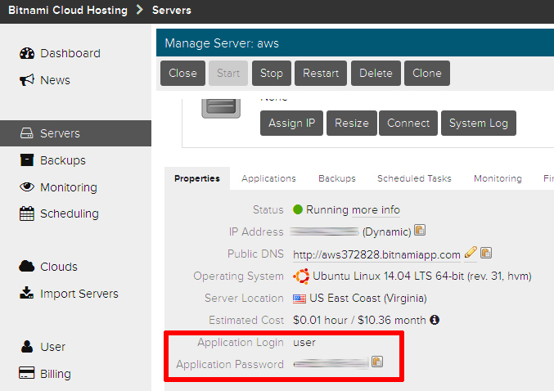Click the Billing credit card icon
This screenshot has height=391, width=554.
point(27,373)
